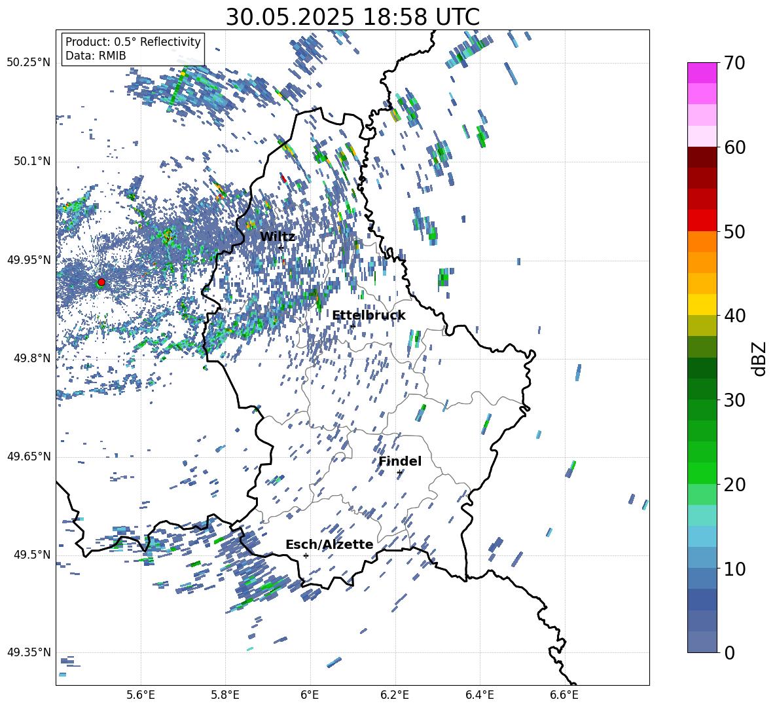The image size is (775, 708).
Task: Pick the turquoise swatch between 10 and 20
Action: tap(702, 515)
